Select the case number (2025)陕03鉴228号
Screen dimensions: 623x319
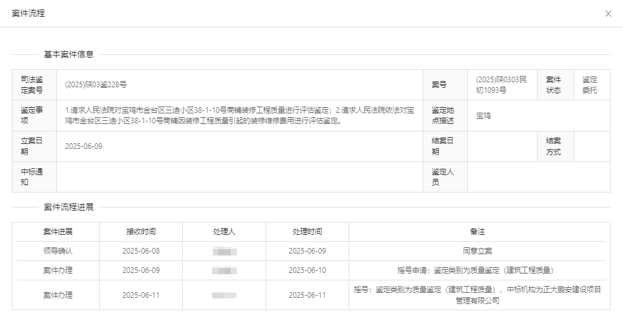(95, 85)
